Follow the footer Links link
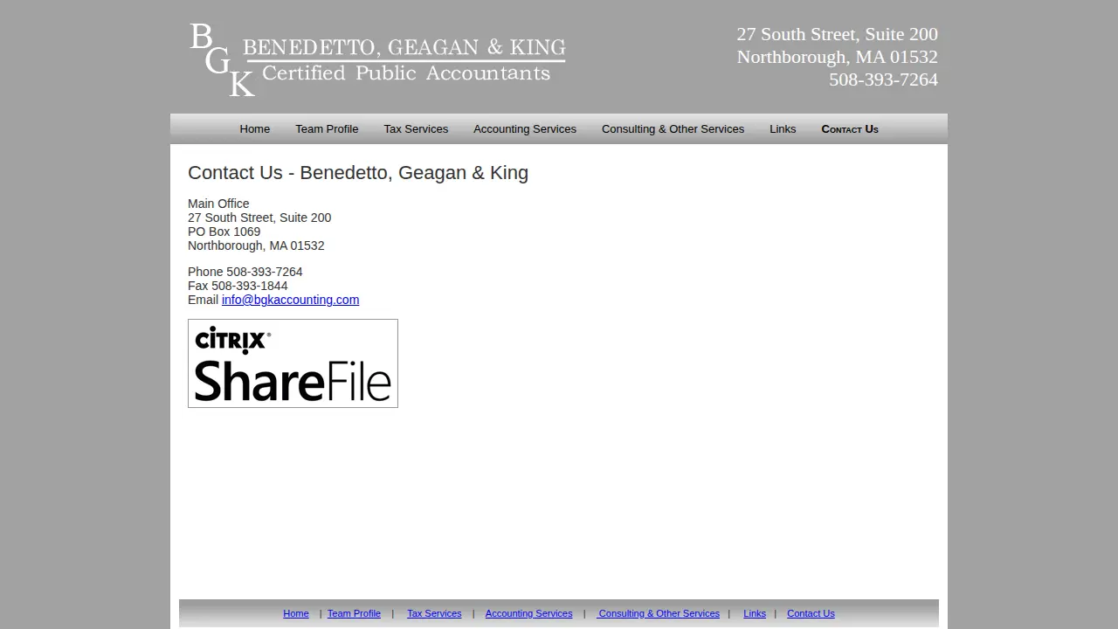Image resolution: width=1118 pixels, height=629 pixels. coord(755,613)
